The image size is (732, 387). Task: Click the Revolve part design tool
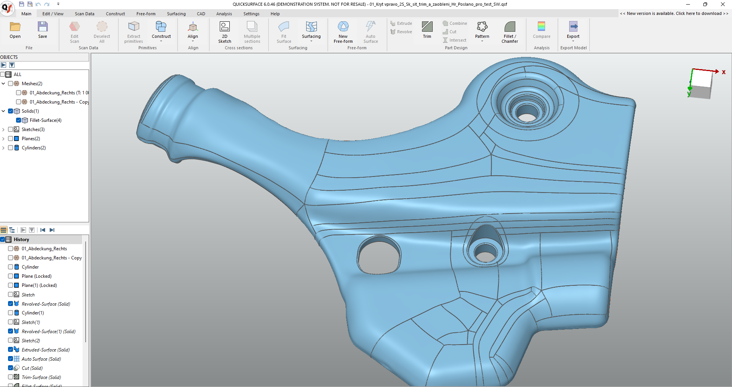coord(401,32)
